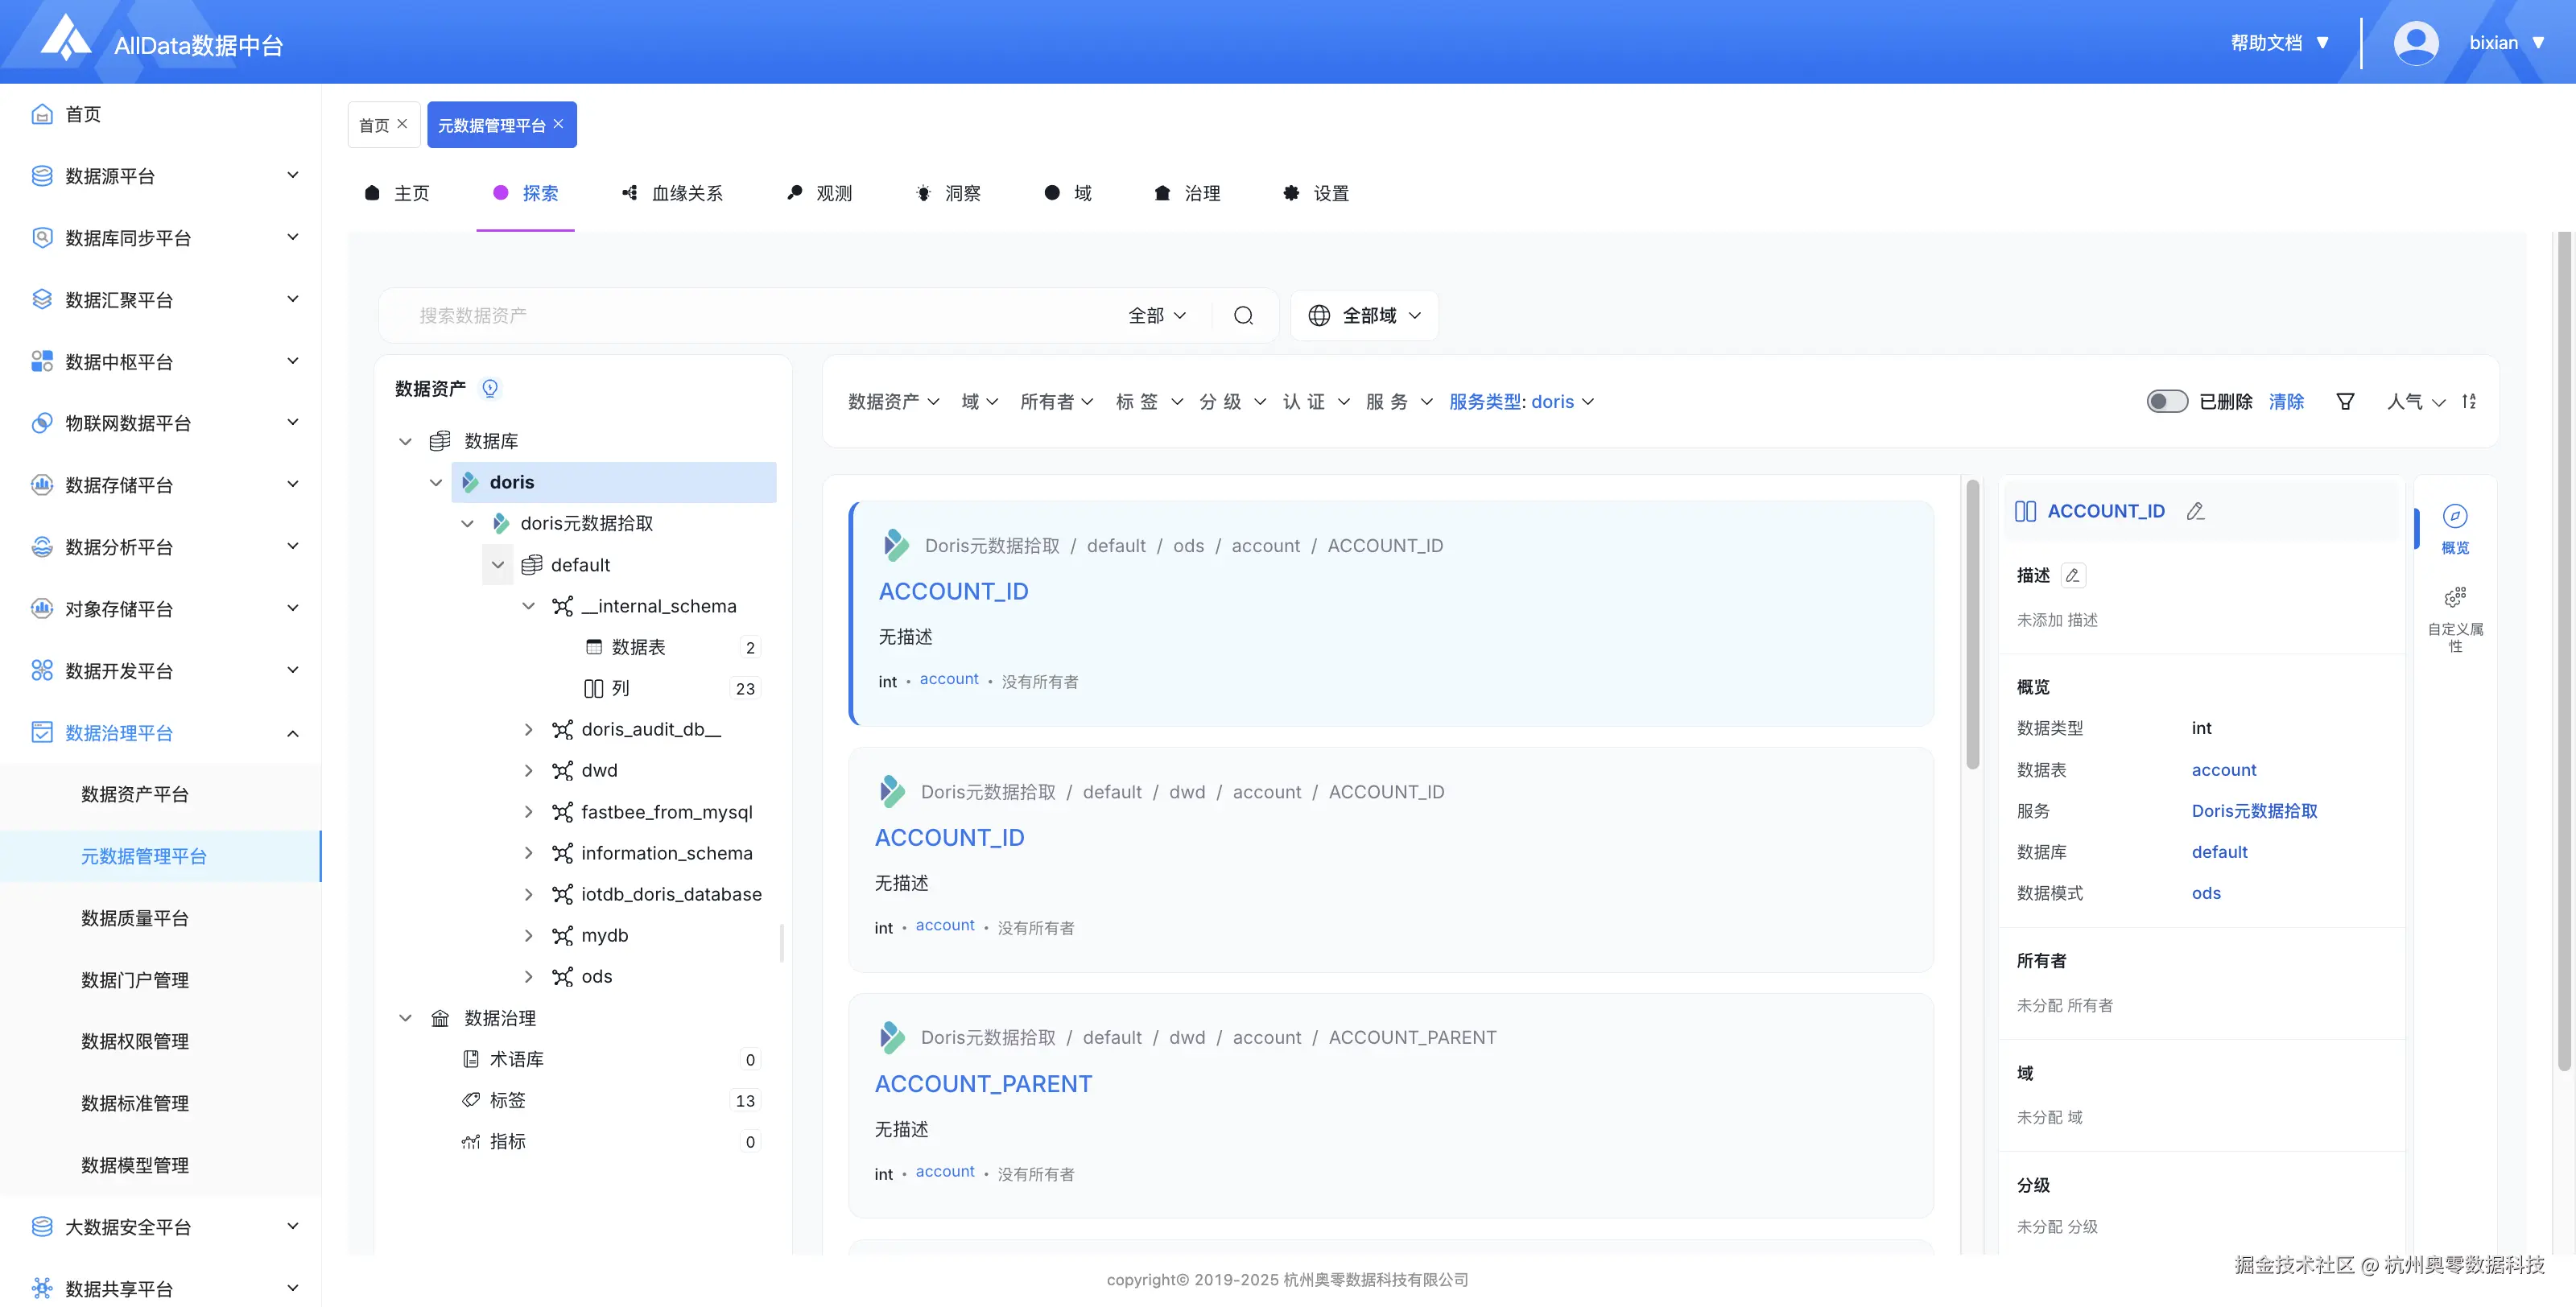Image resolution: width=2576 pixels, height=1307 pixels.
Task: Click the results list vertical scrollbar
Action: pos(1972,625)
